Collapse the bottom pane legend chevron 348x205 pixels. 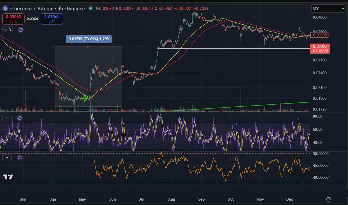pos(7,157)
